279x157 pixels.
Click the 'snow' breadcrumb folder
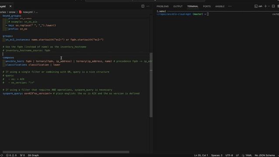click(12, 12)
